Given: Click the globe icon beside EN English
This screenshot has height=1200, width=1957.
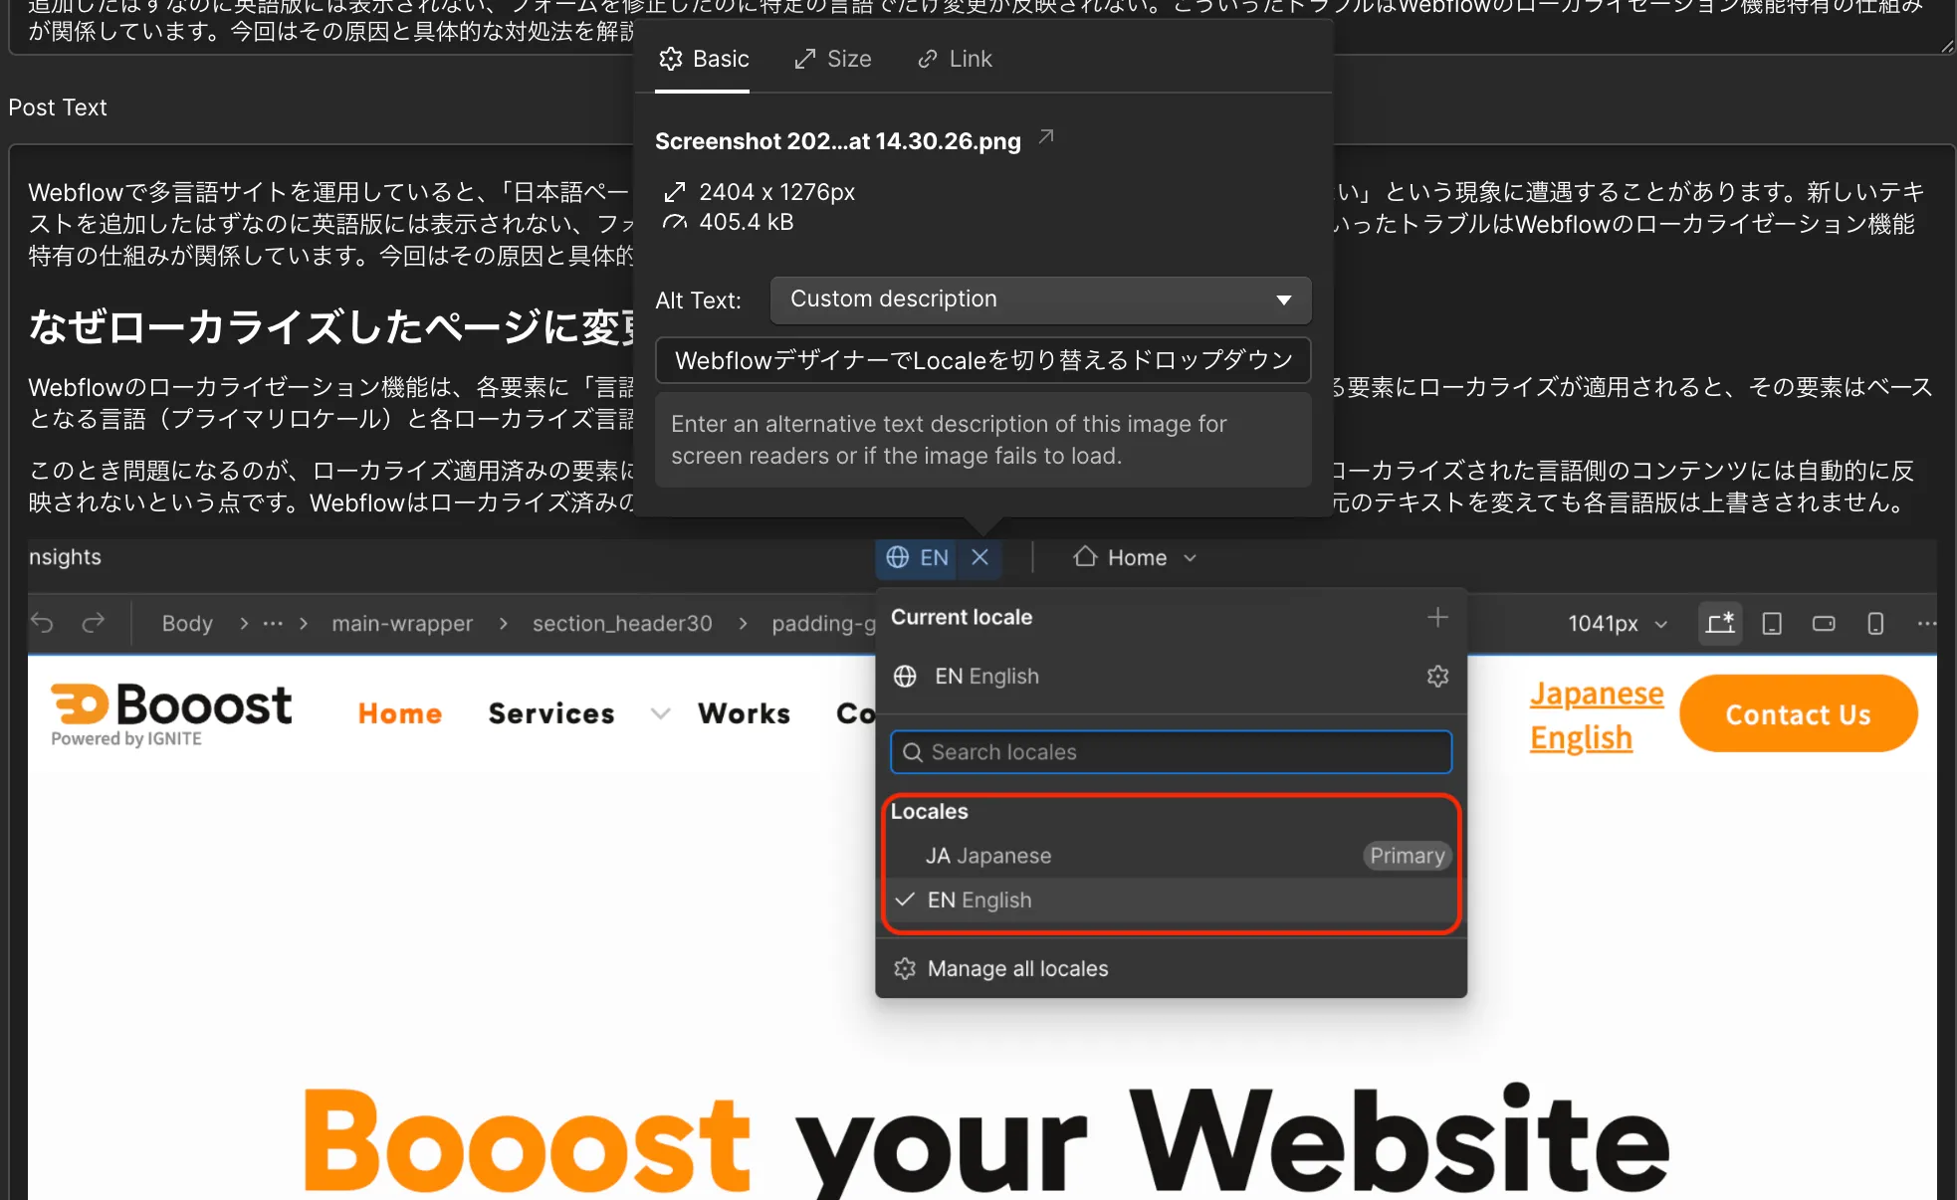Looking at the screenshot, I should tap(905, 677).
